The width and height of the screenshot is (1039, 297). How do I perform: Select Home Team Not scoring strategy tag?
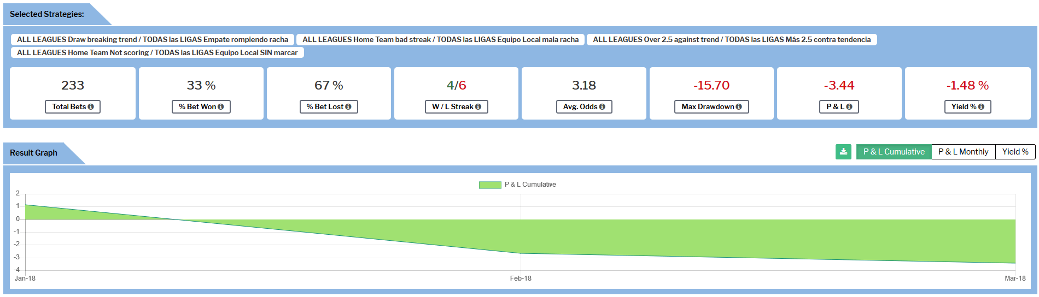157,52
